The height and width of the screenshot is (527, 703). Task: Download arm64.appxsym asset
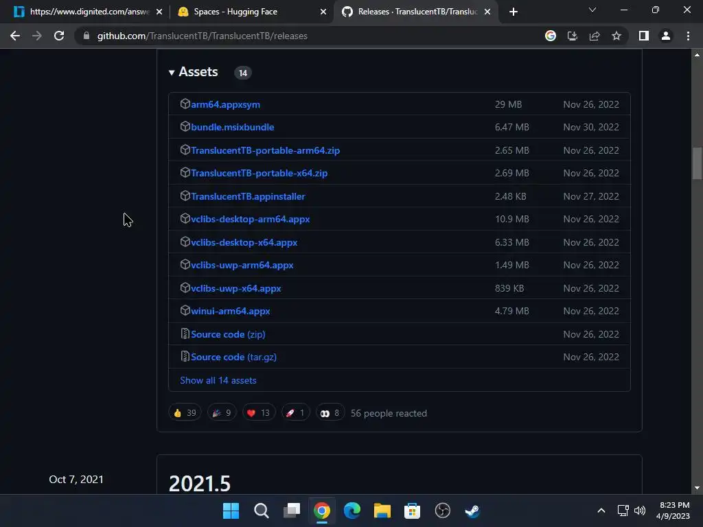tap(225, 104)
